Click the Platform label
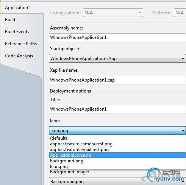 [161, 13]
